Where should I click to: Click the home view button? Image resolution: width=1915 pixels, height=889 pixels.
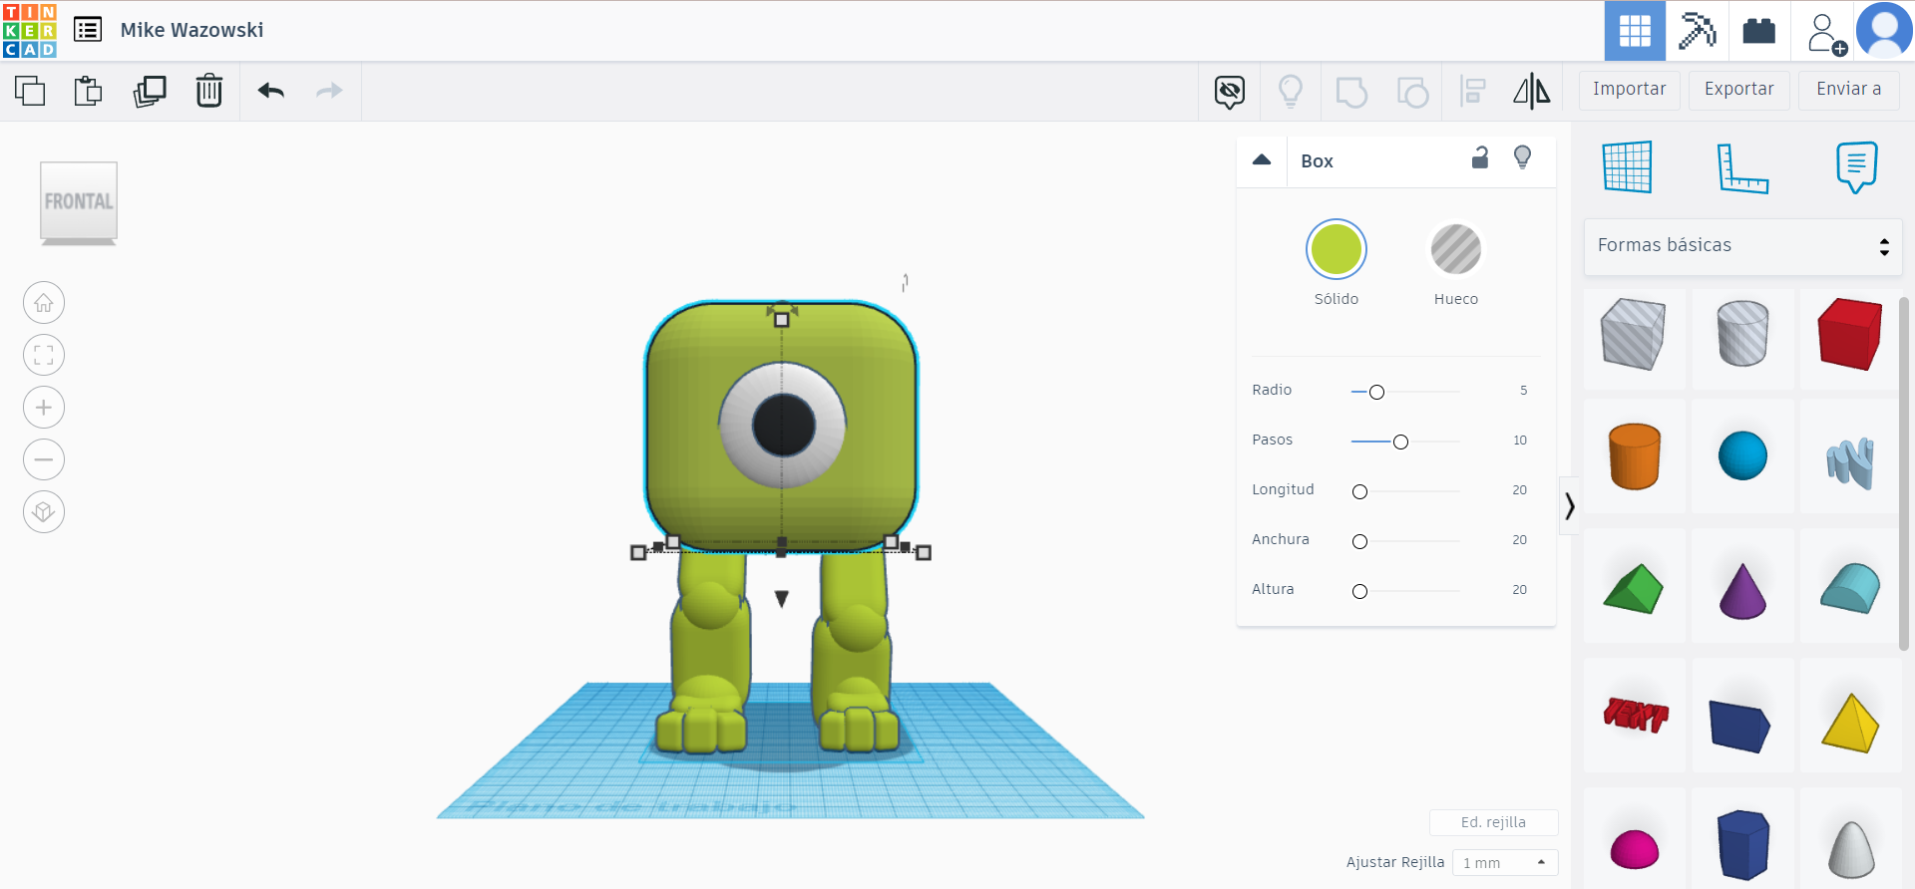[44, 303]
